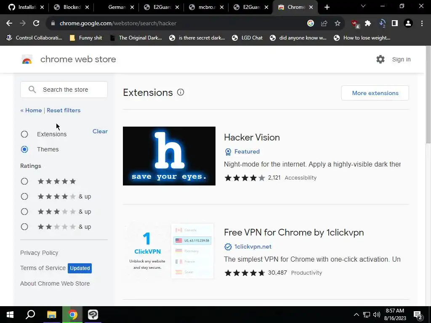Open Windows taskbar search

coord(30,315)
